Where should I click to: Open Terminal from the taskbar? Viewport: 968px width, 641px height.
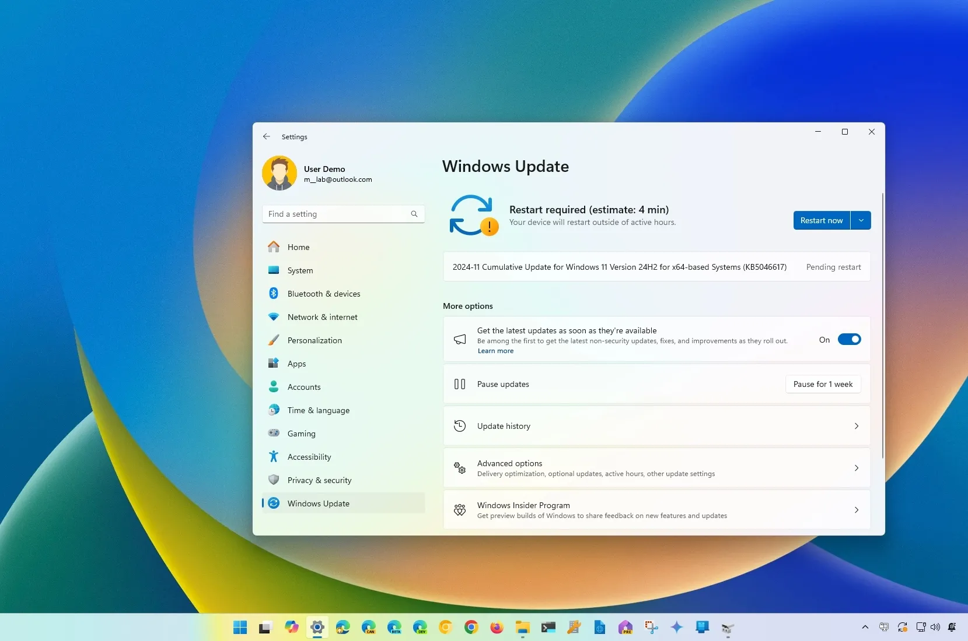click(548, 627)
